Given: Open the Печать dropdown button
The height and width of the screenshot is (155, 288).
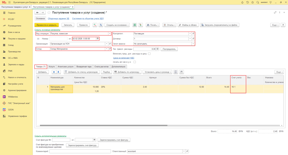Looking at the screenshot, I should [x=153, y=25].
